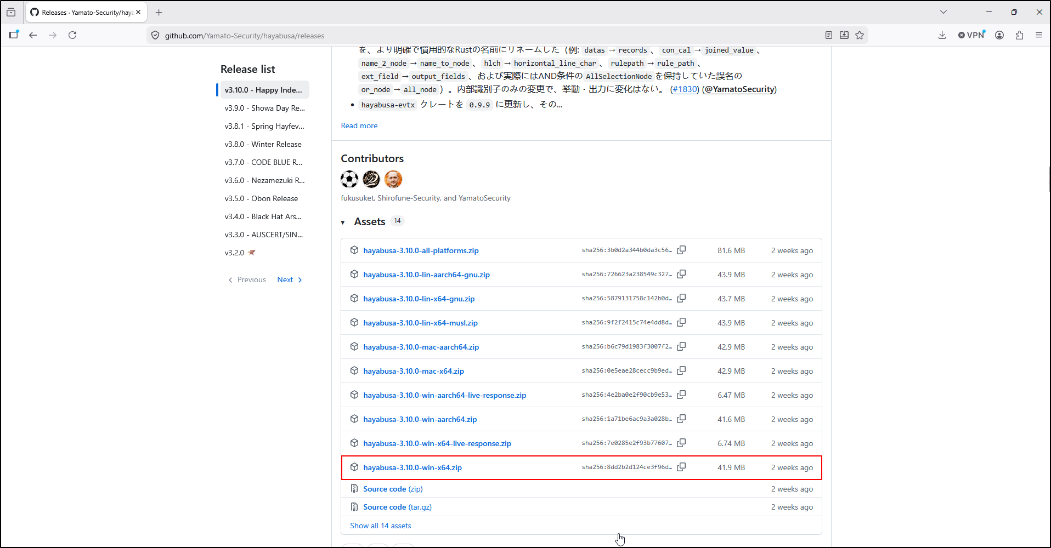Copy sha256 hash for lin-x64-gnu.zip

coord(681,298)
